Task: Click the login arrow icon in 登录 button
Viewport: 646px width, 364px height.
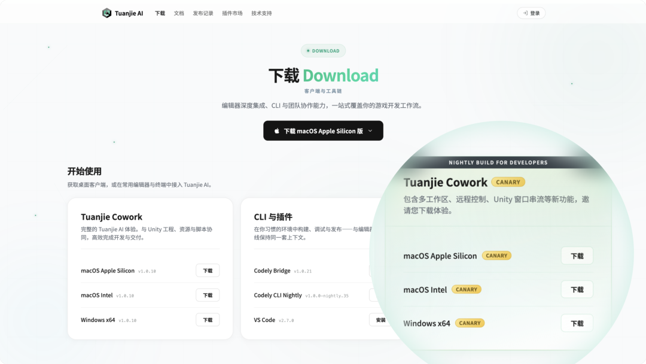Action: [525, 13]
